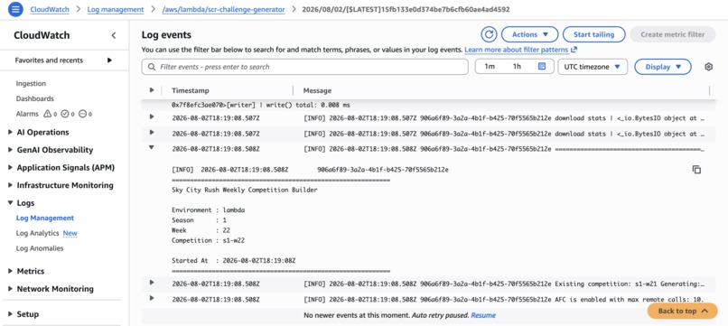
Task: Open Log Analytics in the sidebar
Action: (38, 233)
